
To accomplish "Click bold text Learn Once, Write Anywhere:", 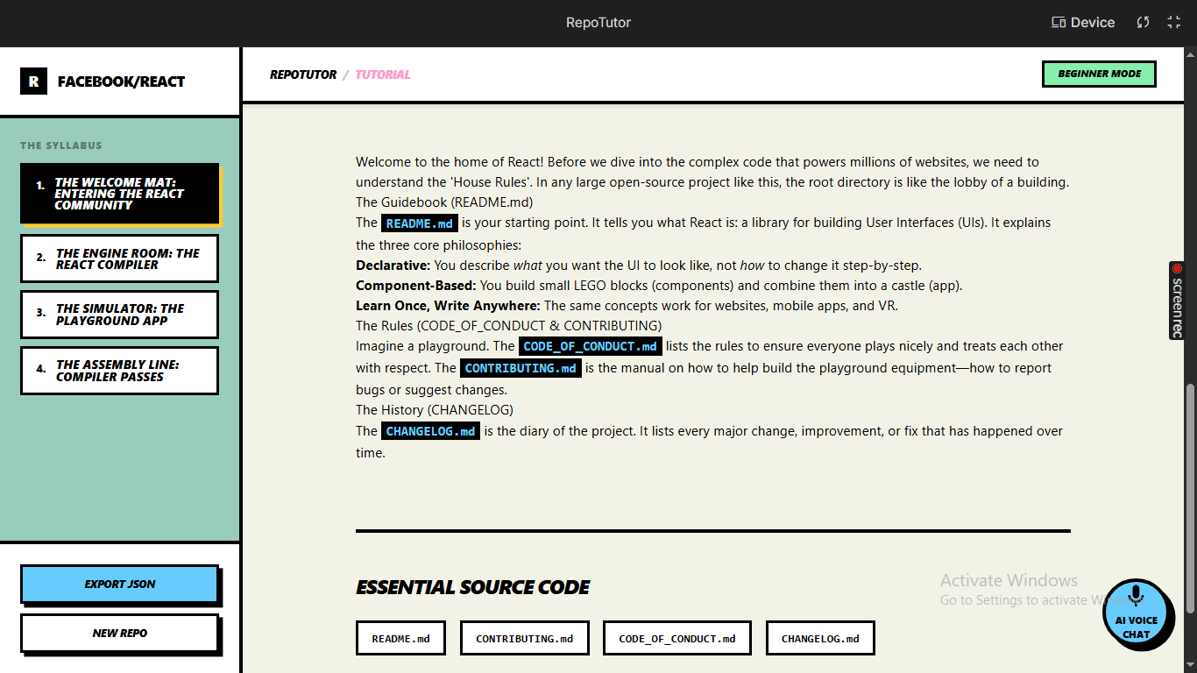I will [x=448, y=306].
